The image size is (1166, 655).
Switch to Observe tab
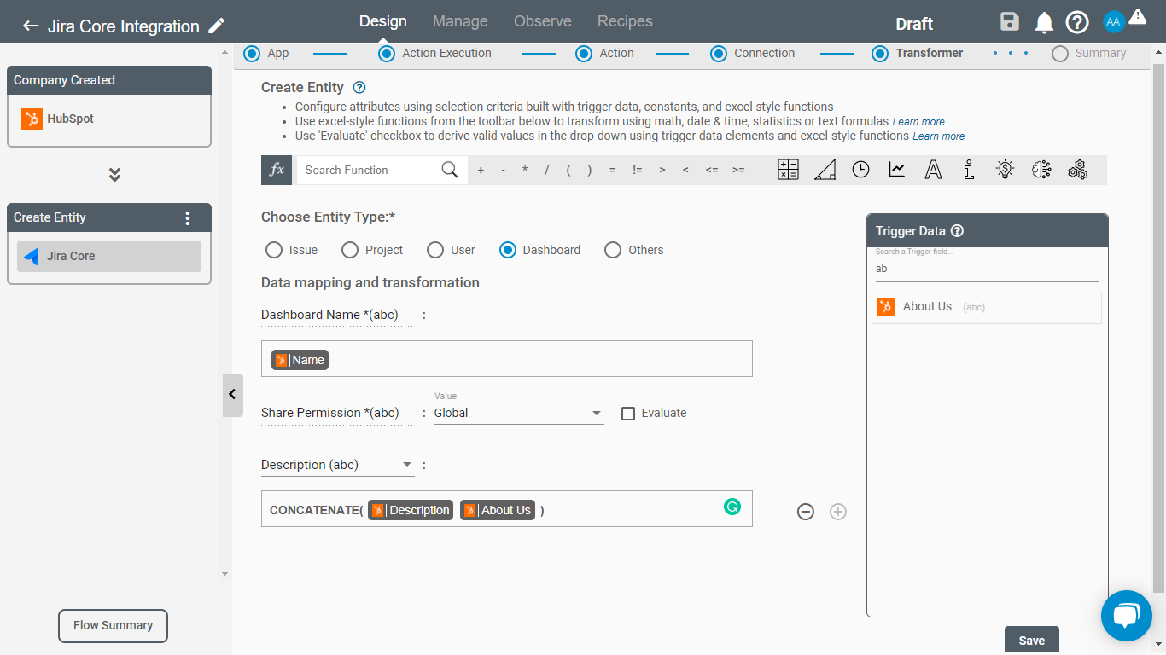[543, 21]
